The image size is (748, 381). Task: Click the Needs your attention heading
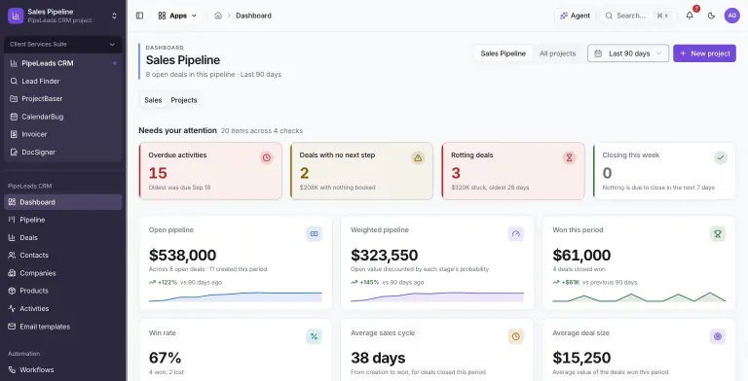click(177, 130)
